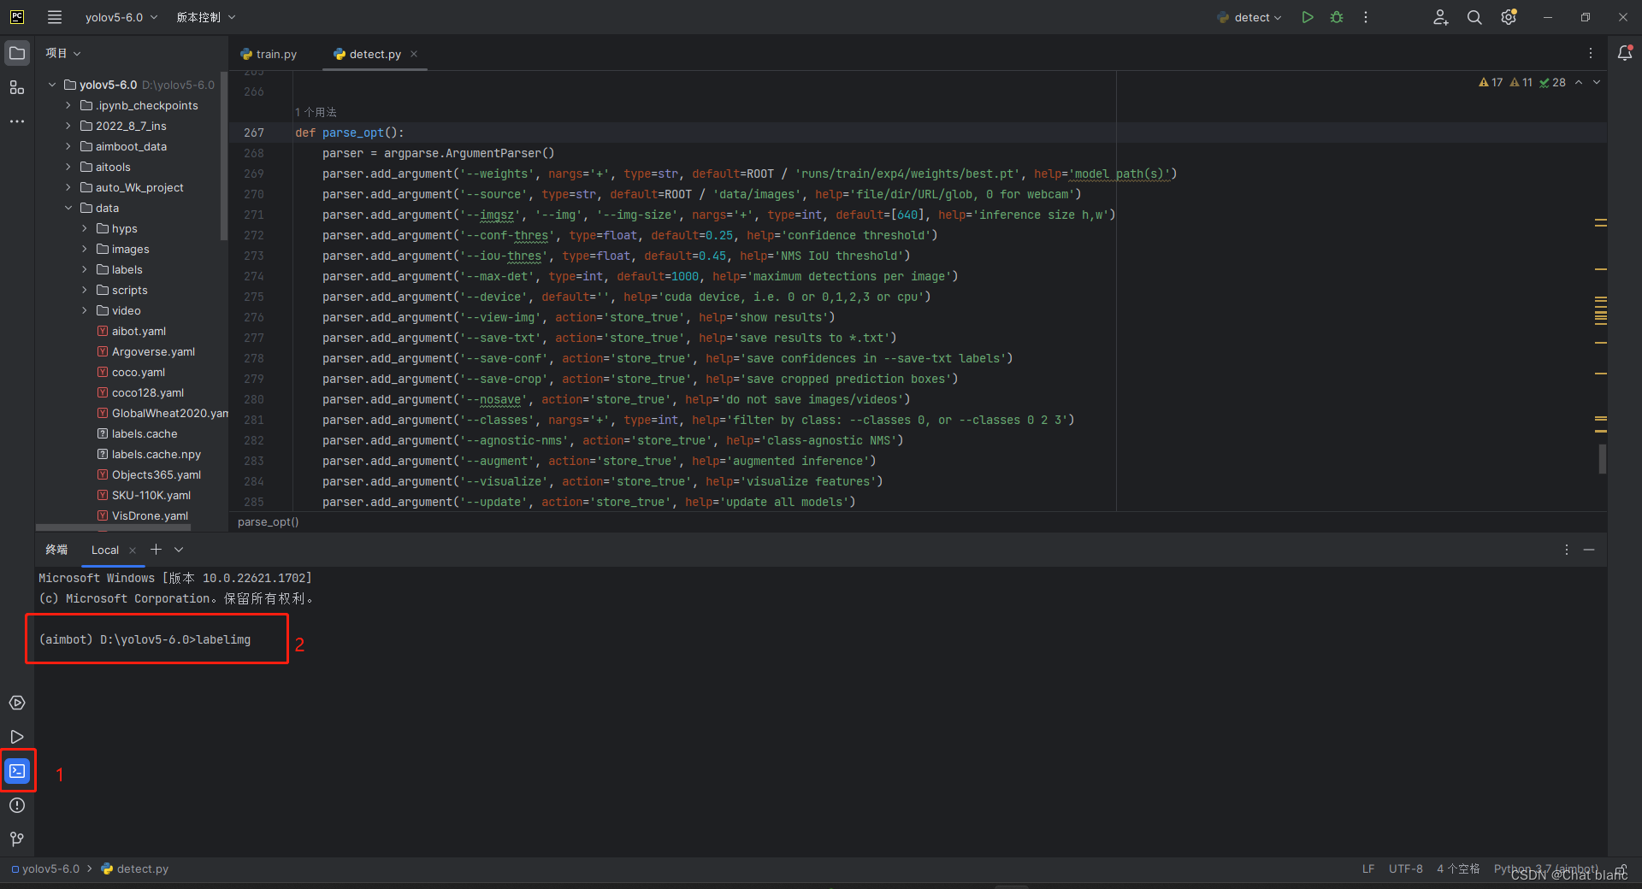Open the Problems tool window
This screenshot has height=889, width=1642.
pyautogui.click(x=17, y=805)
